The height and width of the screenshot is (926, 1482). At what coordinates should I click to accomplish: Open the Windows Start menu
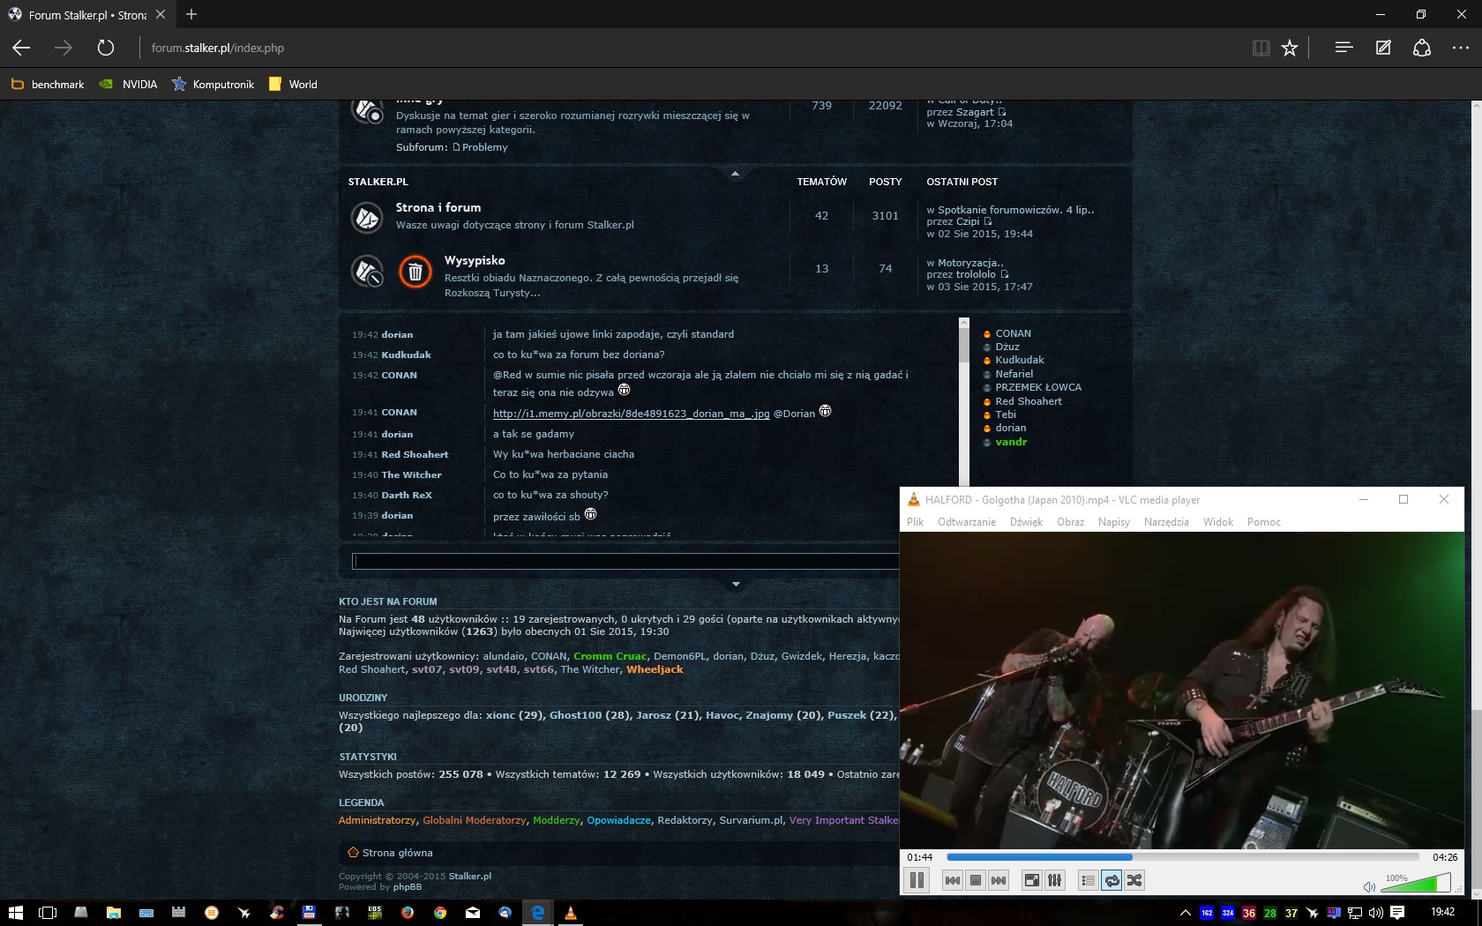point(15,913)
